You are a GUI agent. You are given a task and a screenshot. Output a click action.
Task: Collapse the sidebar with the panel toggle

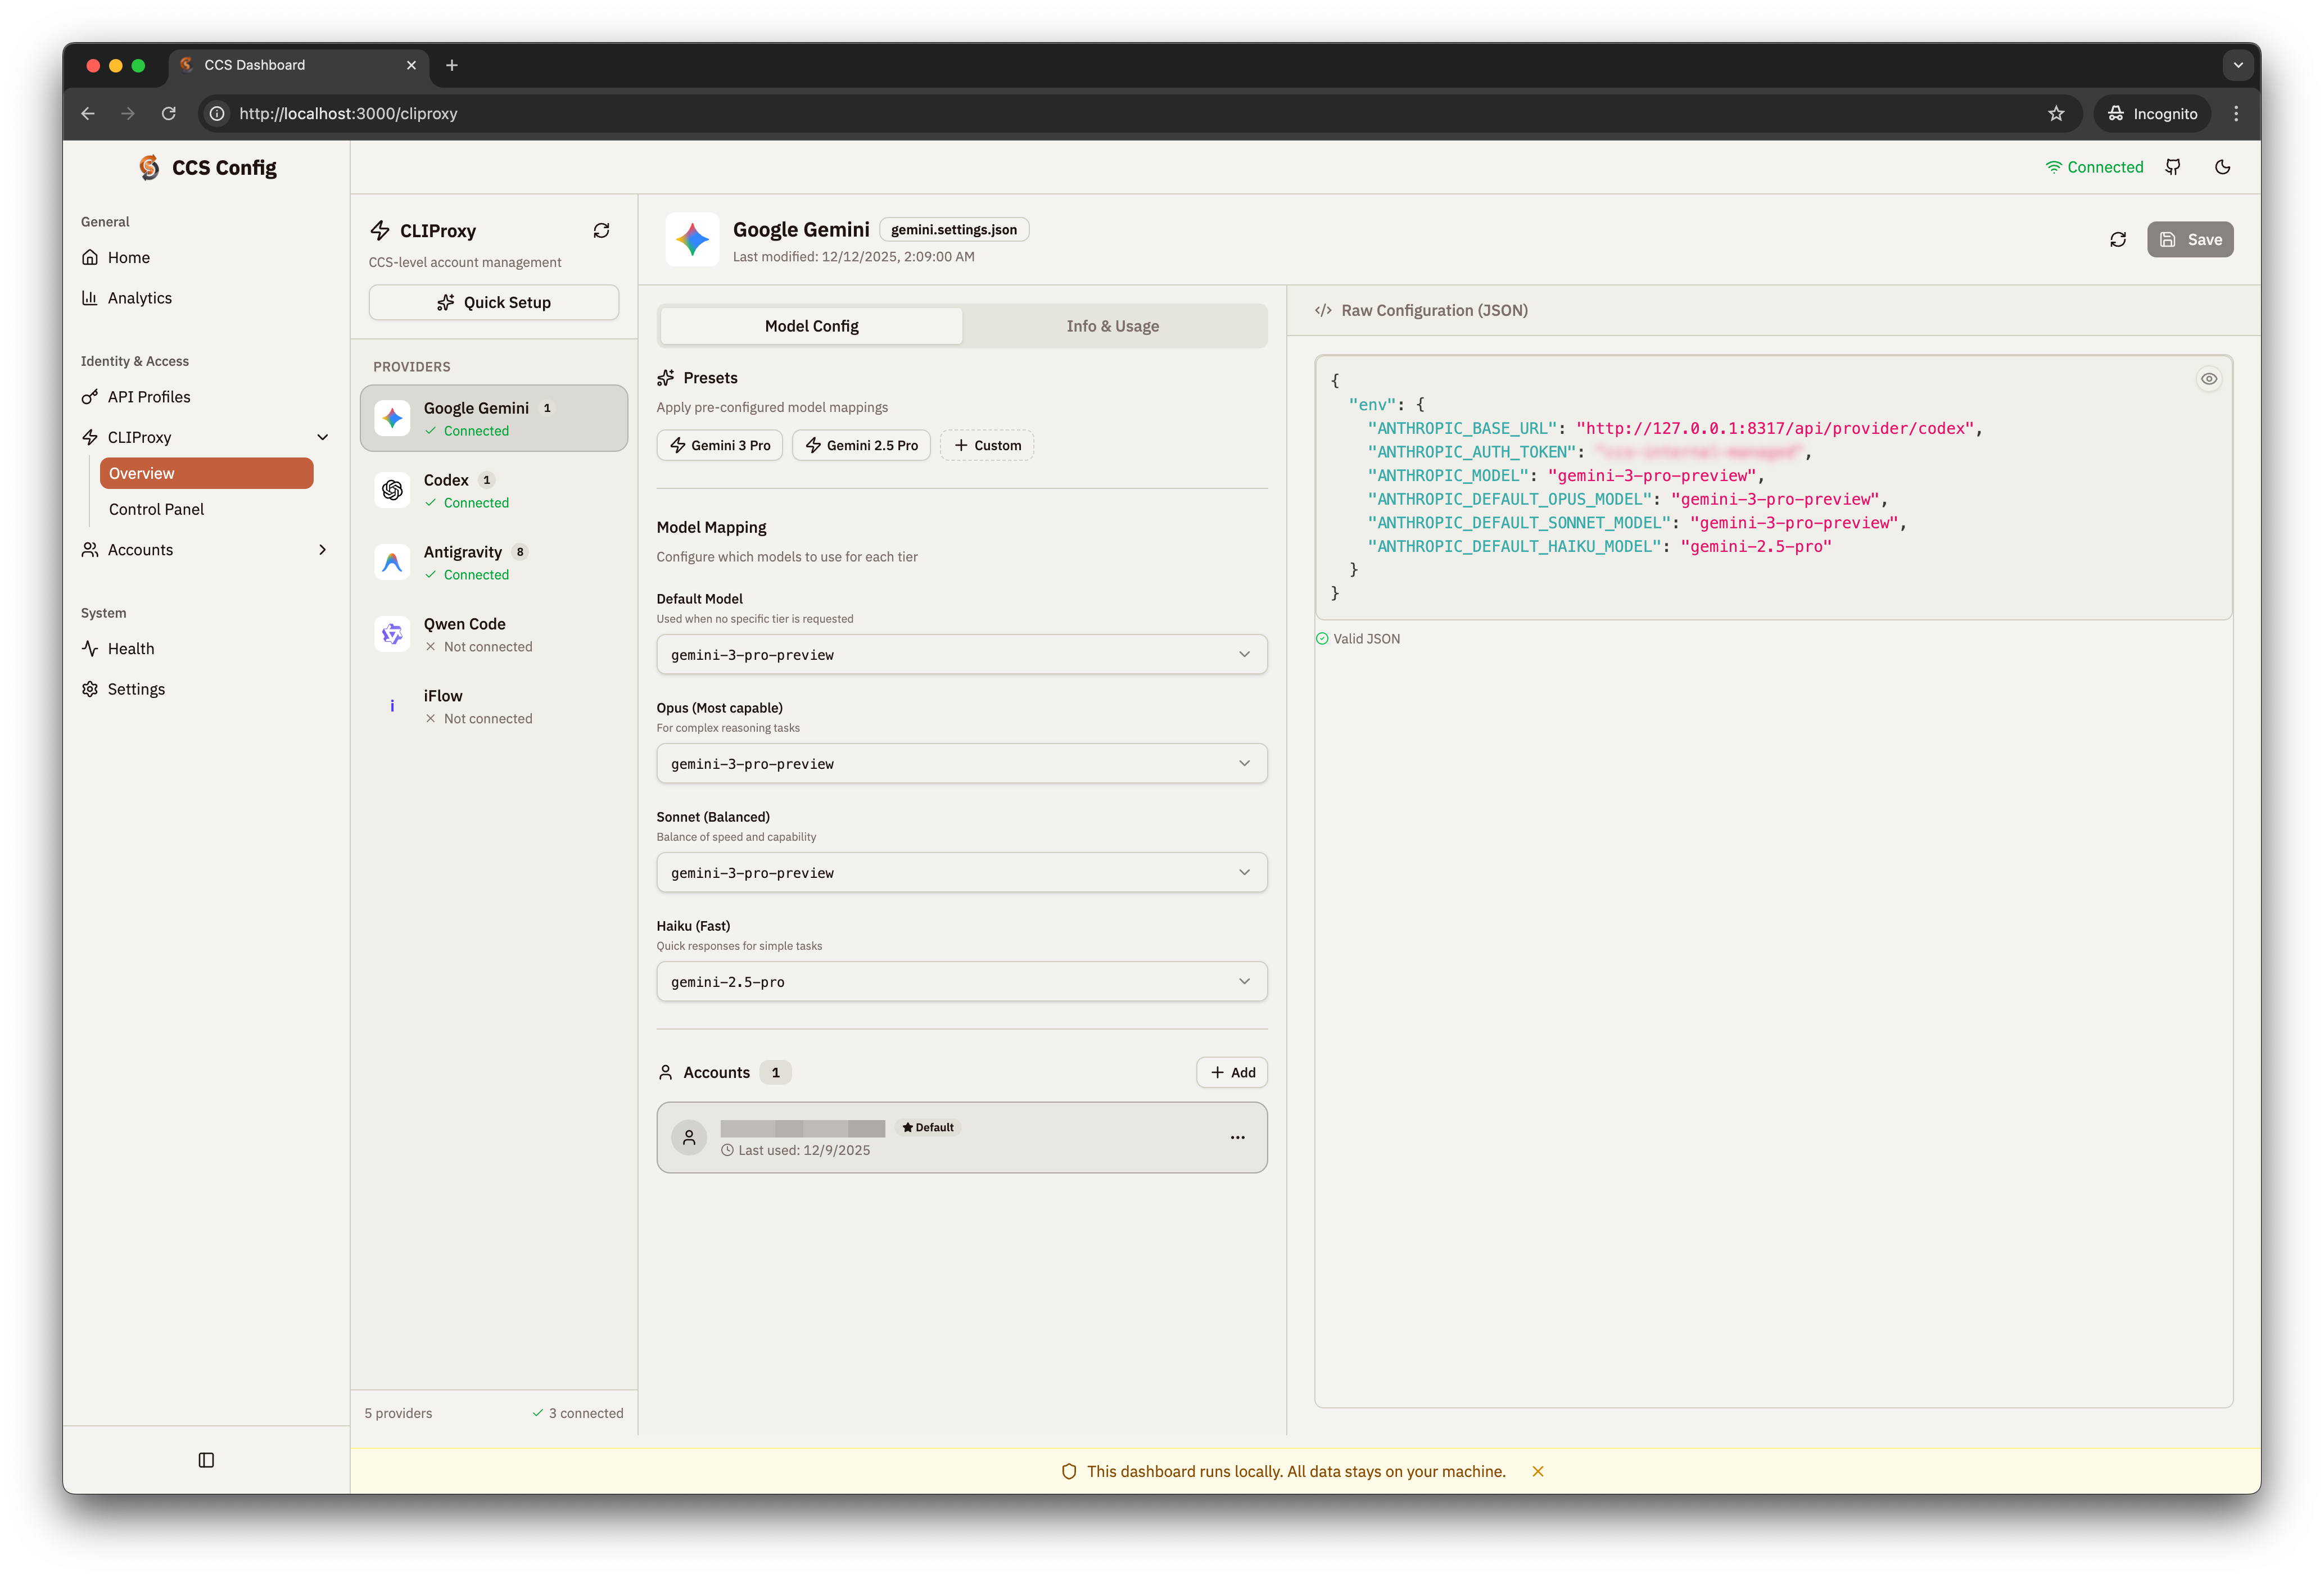[x=206, y=1459]
